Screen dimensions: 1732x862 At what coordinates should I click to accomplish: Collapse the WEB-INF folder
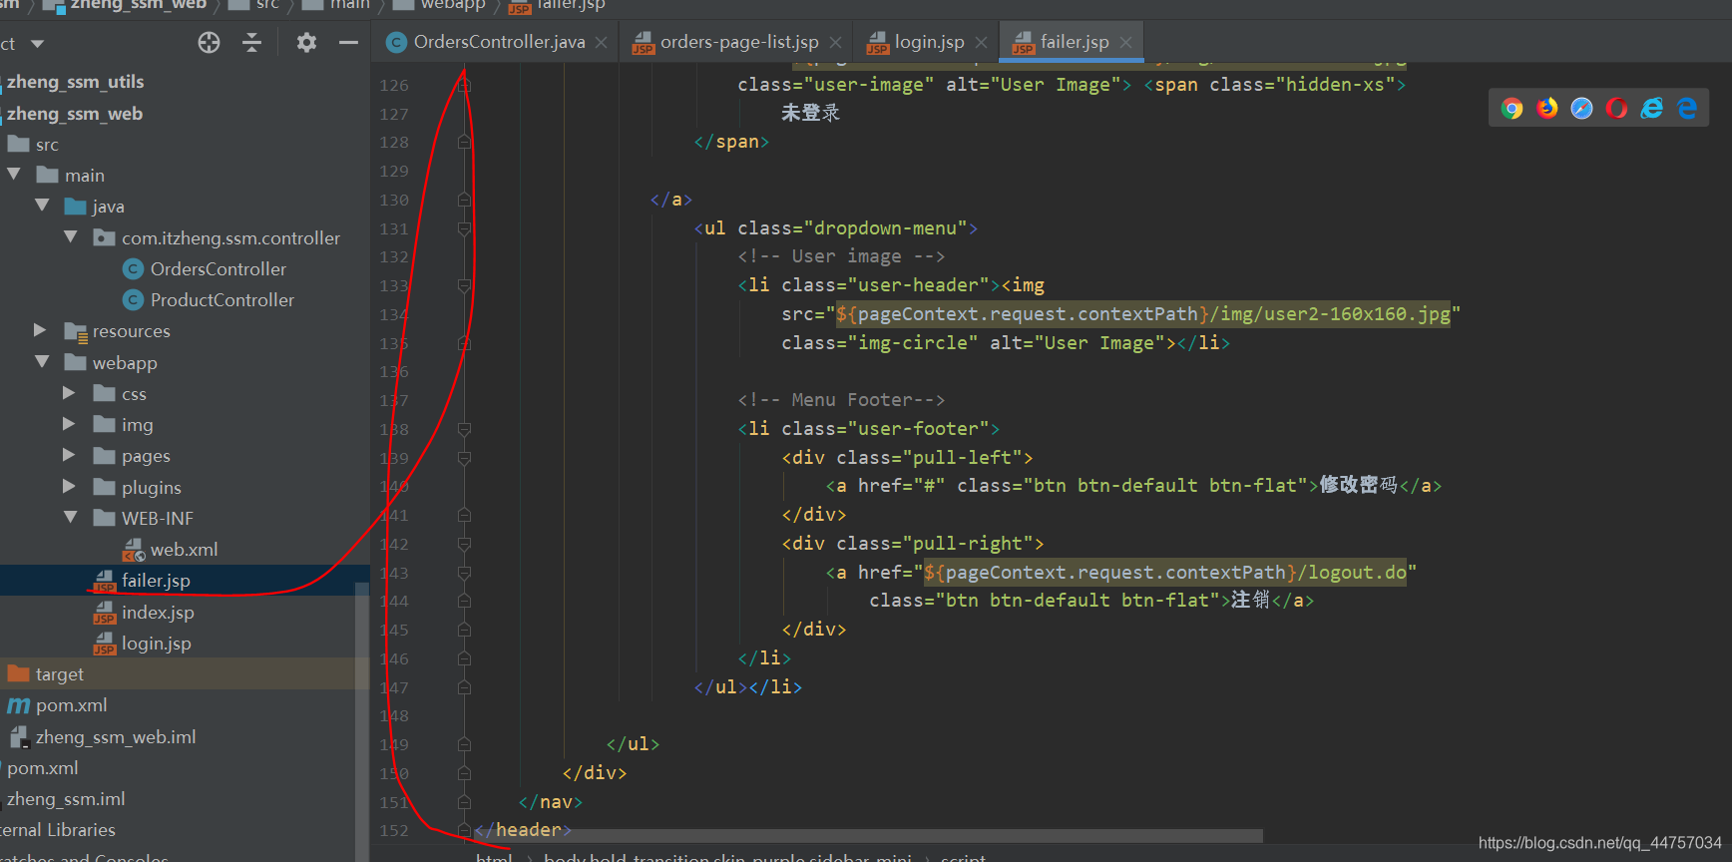tap(71, 518)
